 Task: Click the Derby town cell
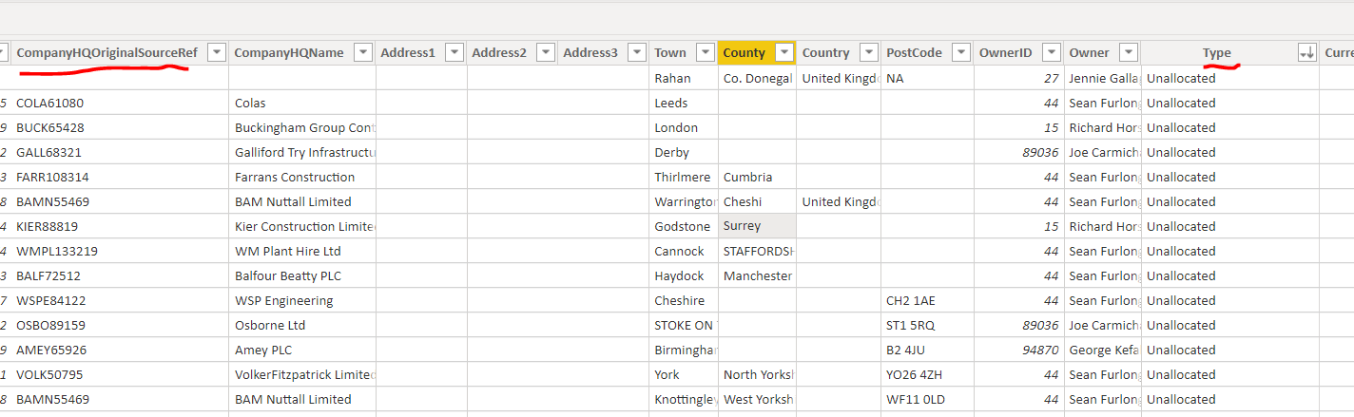coord(684,152)
